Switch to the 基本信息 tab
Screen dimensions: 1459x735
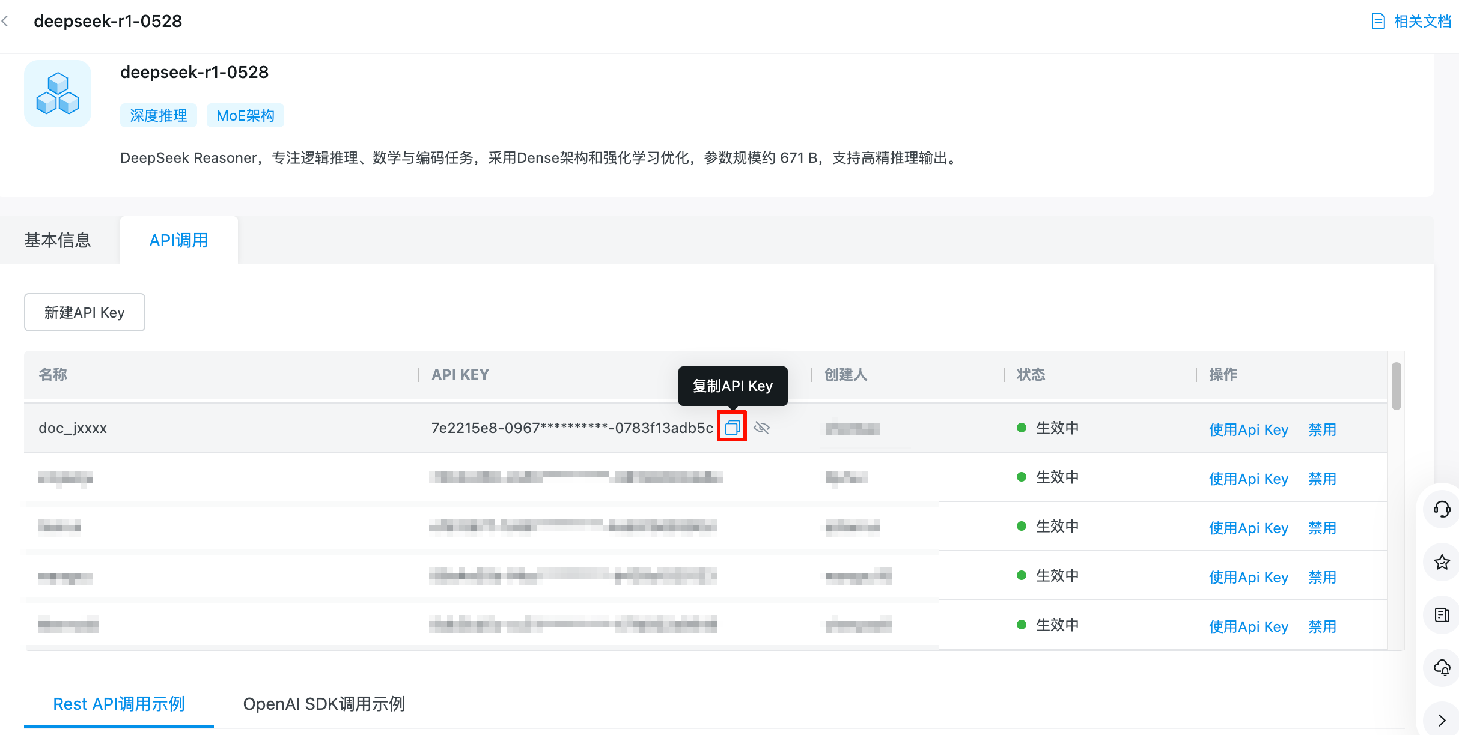click(x=58, y=240)
